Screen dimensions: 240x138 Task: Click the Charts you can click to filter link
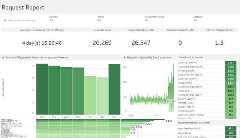coord(22,21)
